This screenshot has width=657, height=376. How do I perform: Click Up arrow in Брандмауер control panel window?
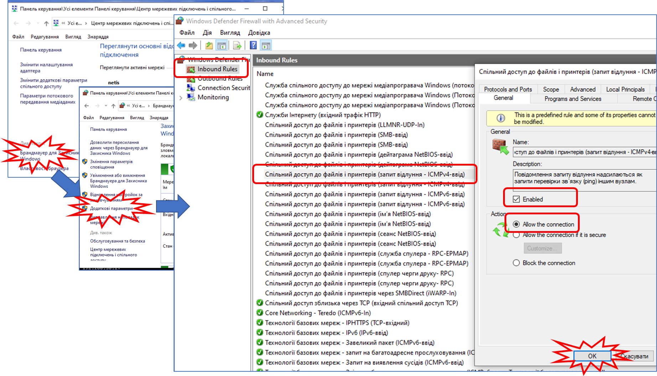coord(113,106)
